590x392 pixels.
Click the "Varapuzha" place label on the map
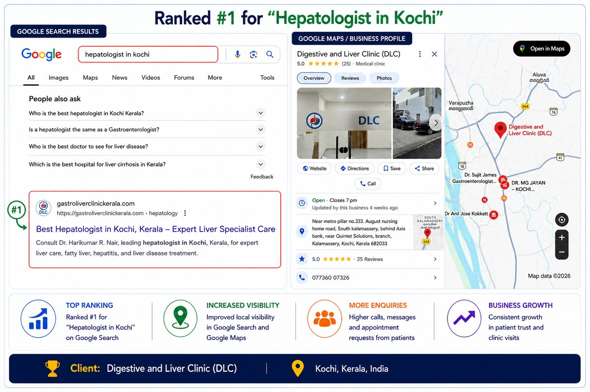(461, 106)
